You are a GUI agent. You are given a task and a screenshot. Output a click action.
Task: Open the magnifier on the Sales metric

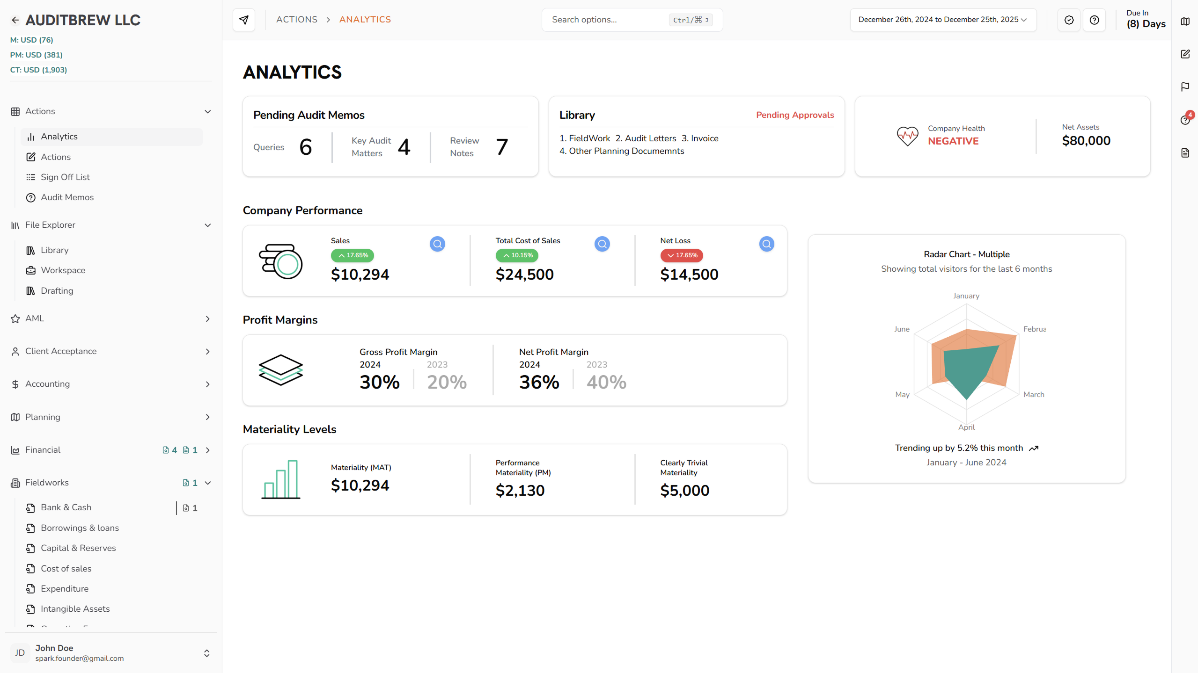click(x=437, y=243)
